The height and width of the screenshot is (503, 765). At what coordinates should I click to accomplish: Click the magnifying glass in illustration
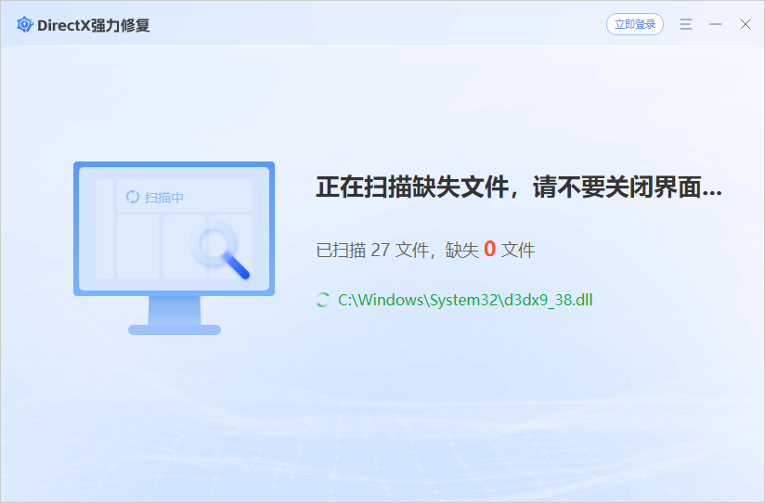(221, 250)
